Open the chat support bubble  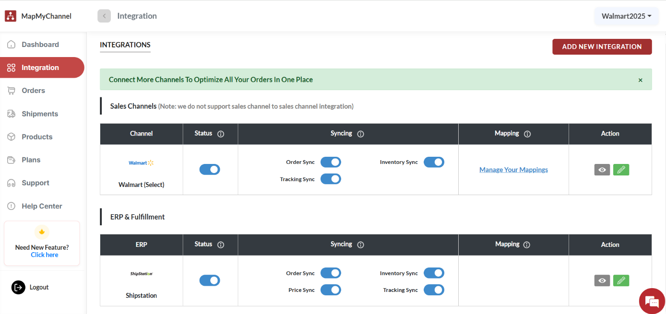651,301
